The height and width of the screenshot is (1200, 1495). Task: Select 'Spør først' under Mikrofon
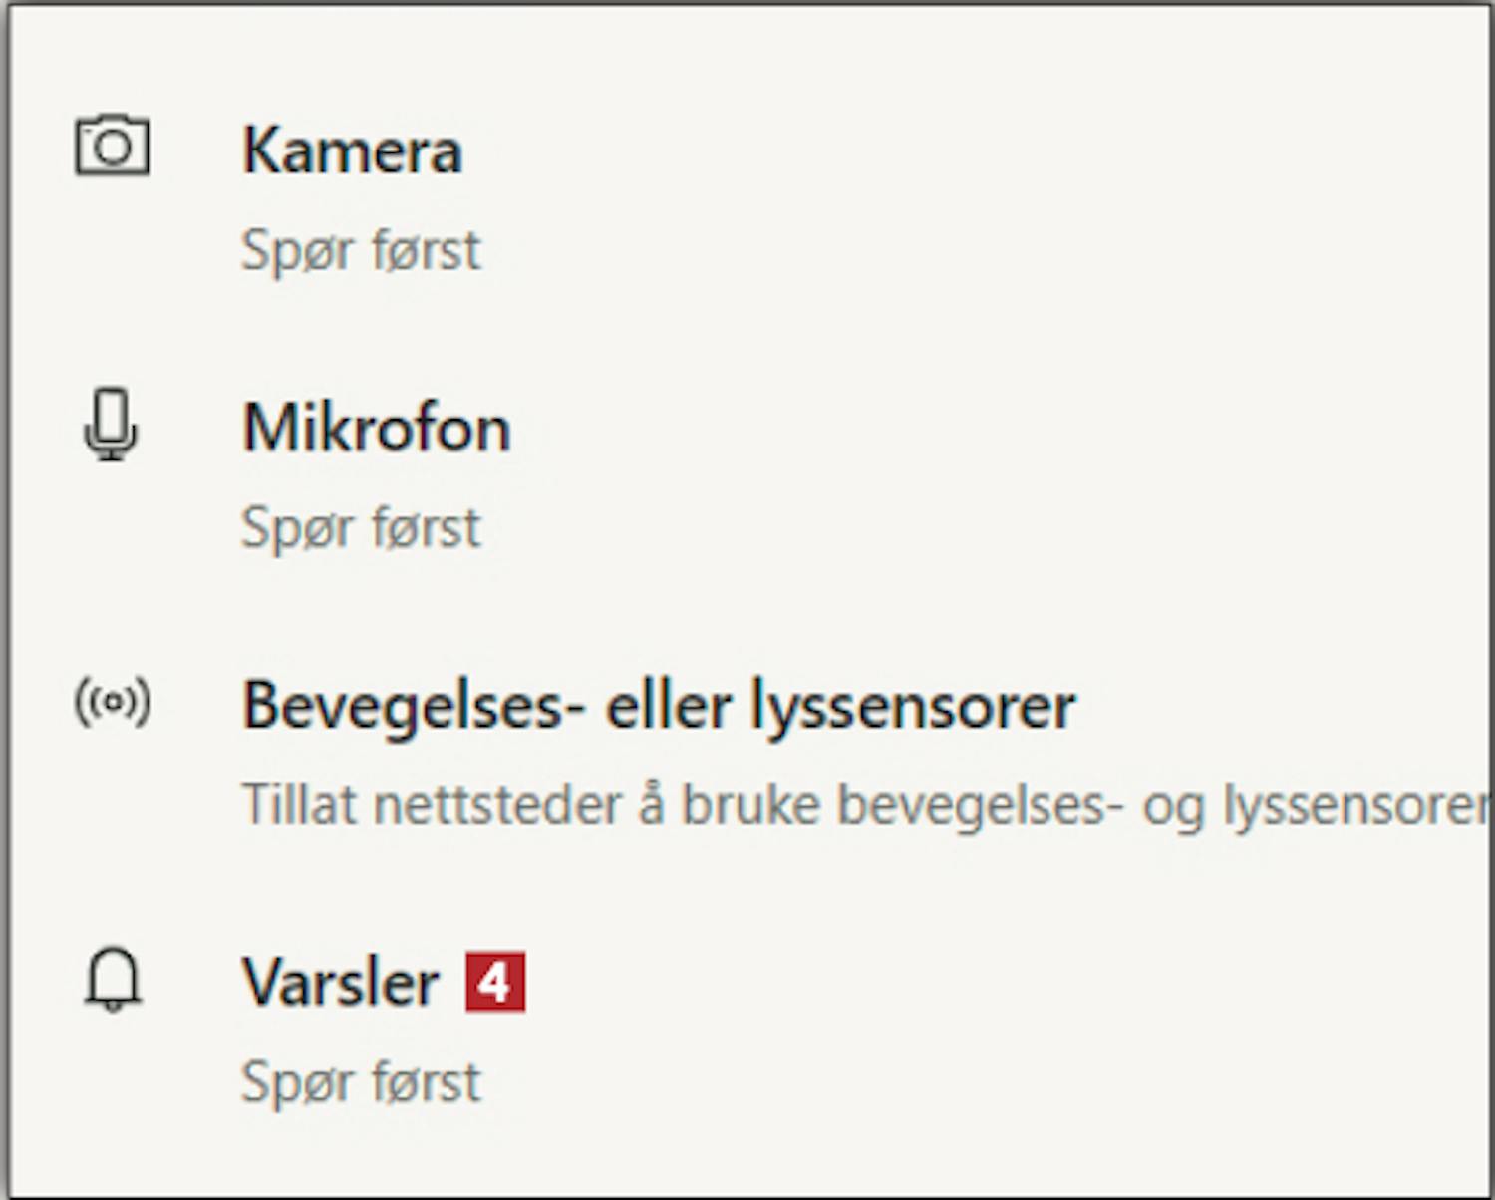[361, 527]
